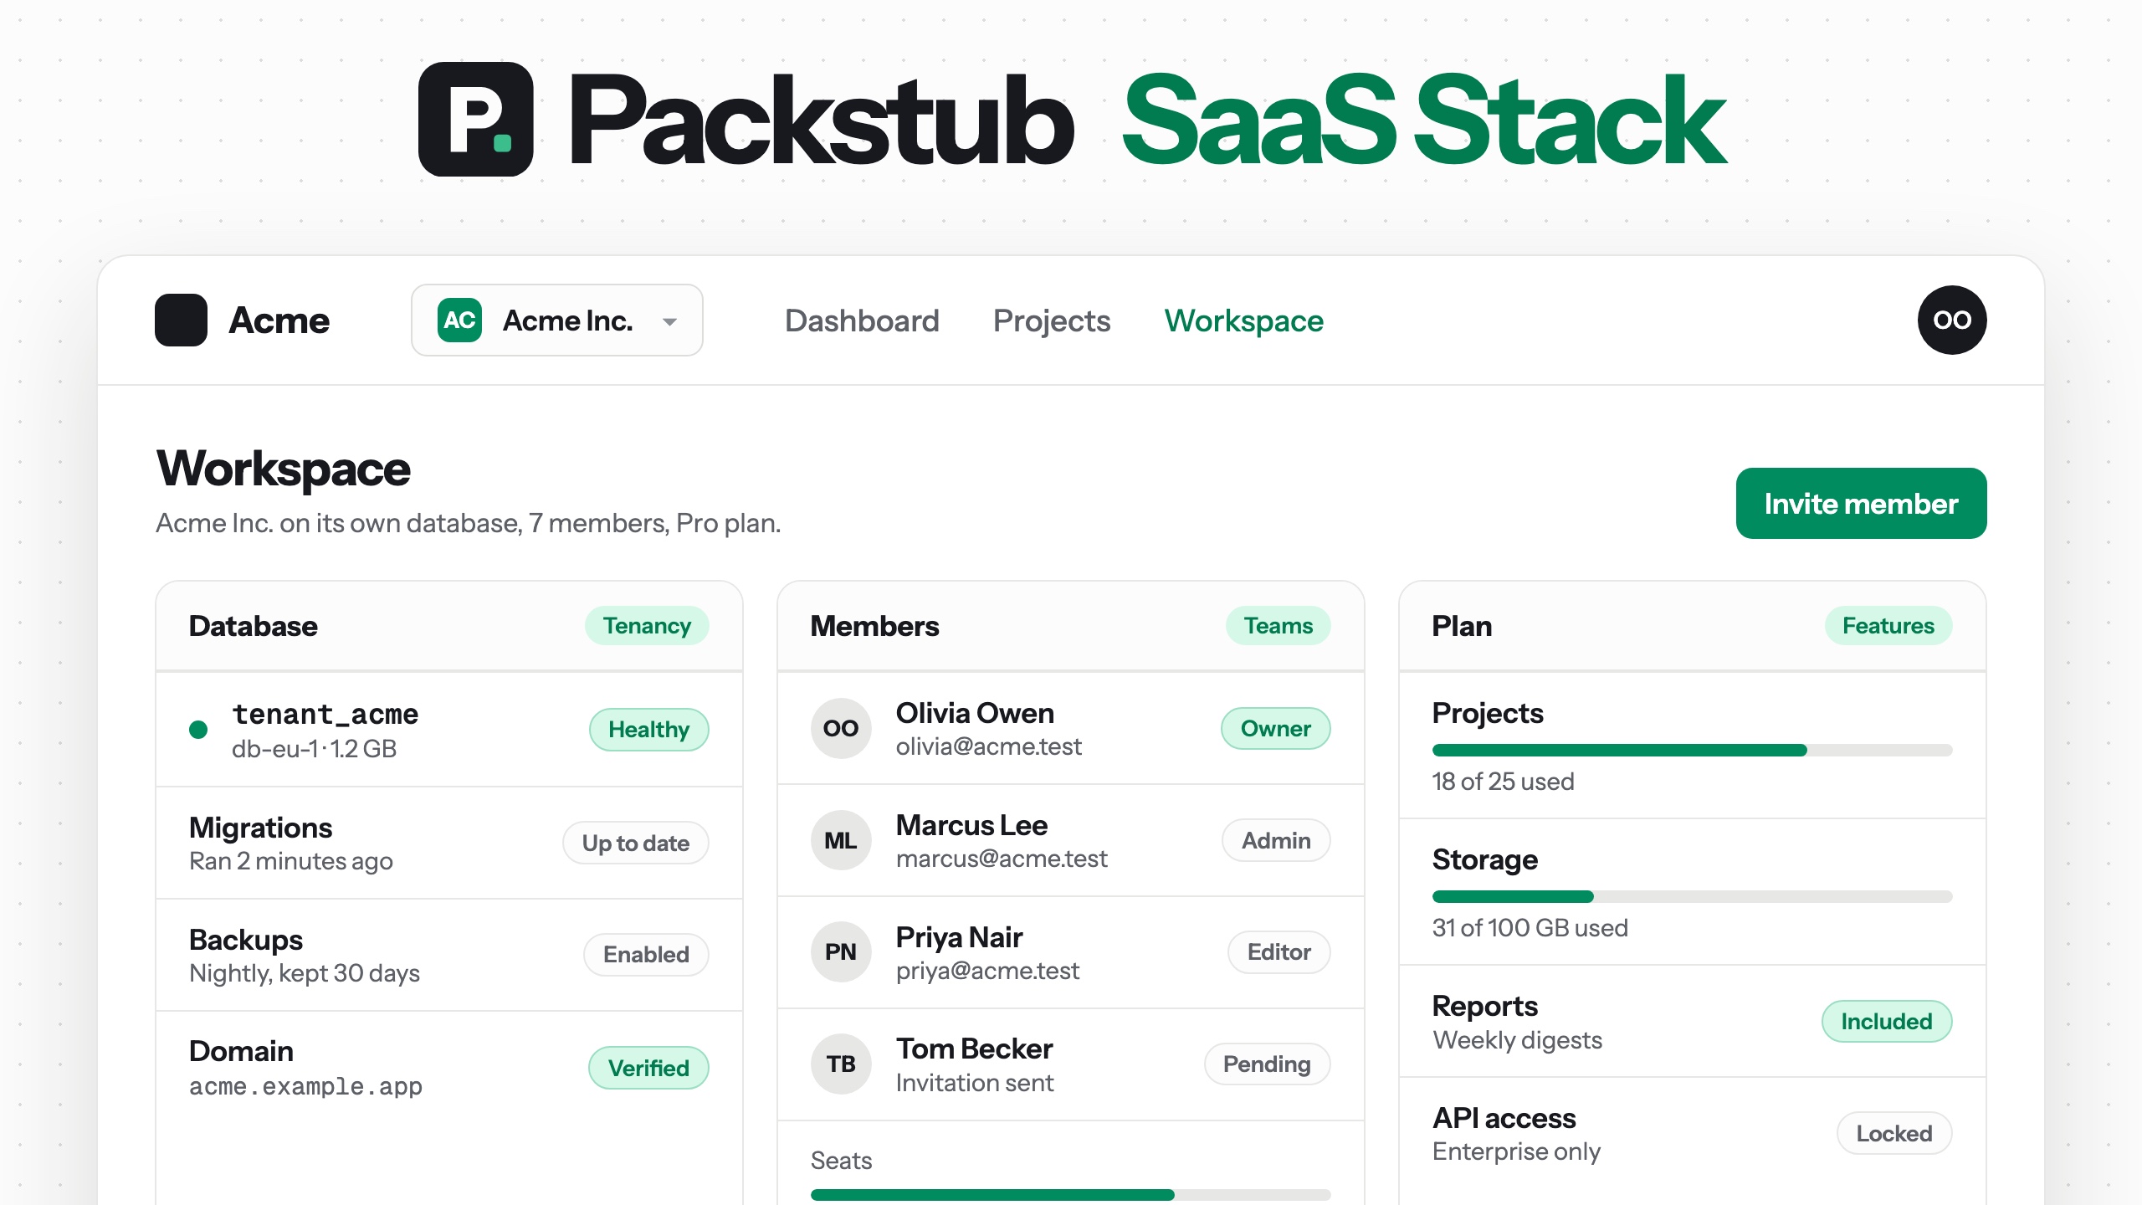This screenshot has width=2142, height=1205.
Task: Click the Teams badge on Members card
Action: [1279, 625]
